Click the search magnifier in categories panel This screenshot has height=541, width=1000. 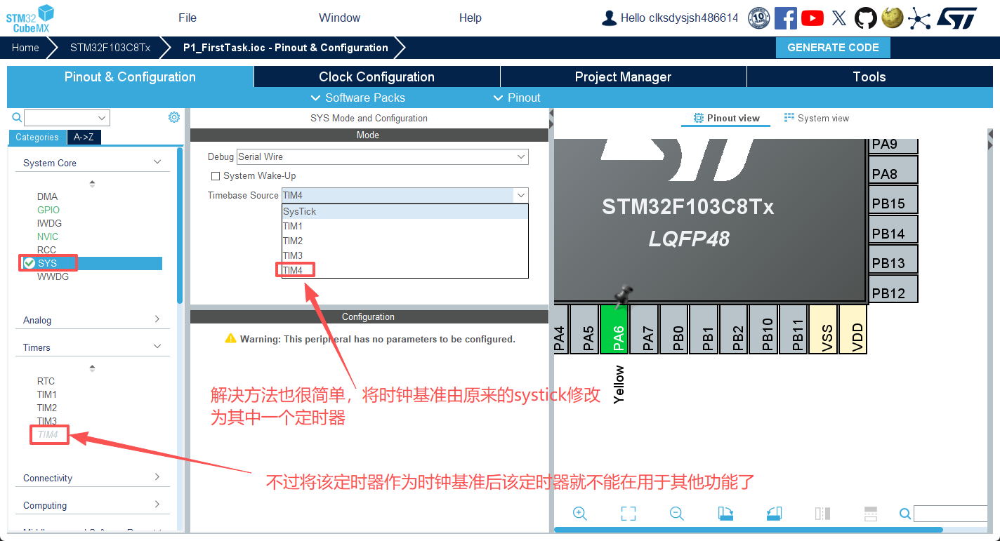(x=17, y=117)
